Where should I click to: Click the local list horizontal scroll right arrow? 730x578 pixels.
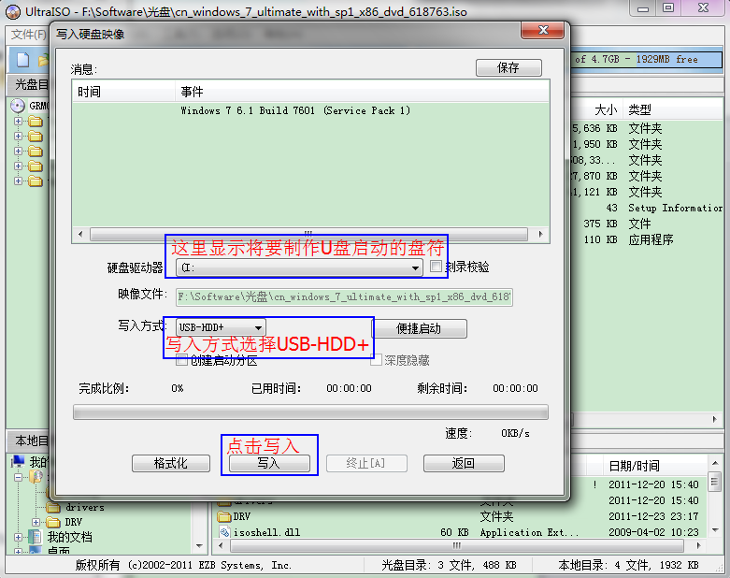tap(698, 545)
